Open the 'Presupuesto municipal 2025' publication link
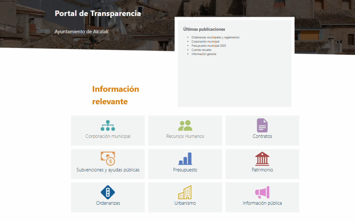Viewport: 355px width, 222px height. pos(209,46)
